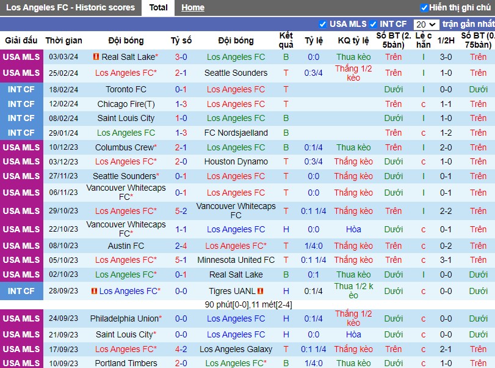Viewport: 495px width, 368px height.
Task: Open Tigres UANL team link
Action: point(232,291)
